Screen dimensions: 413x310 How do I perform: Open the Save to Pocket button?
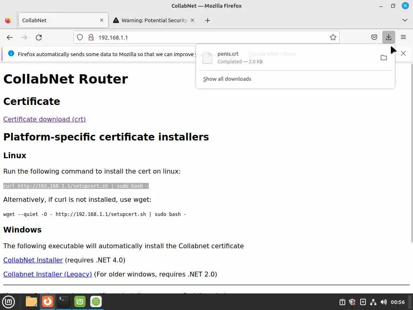pos(374,37)
